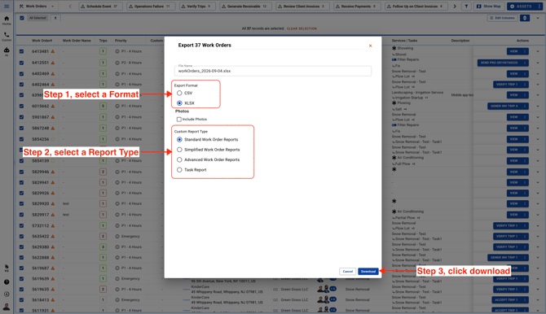Choose Standard Work Order Reports

pyautogui.click(x=179, y=139)
